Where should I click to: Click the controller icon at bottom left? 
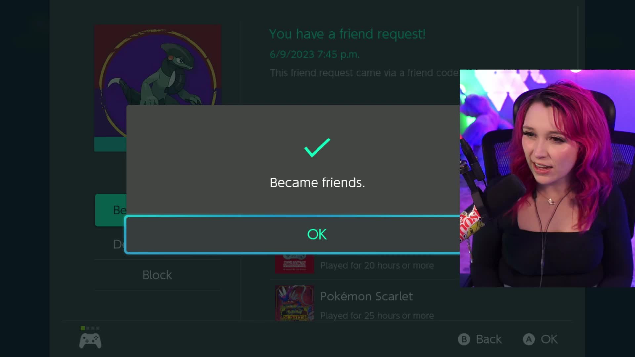(x=90, y=341)
